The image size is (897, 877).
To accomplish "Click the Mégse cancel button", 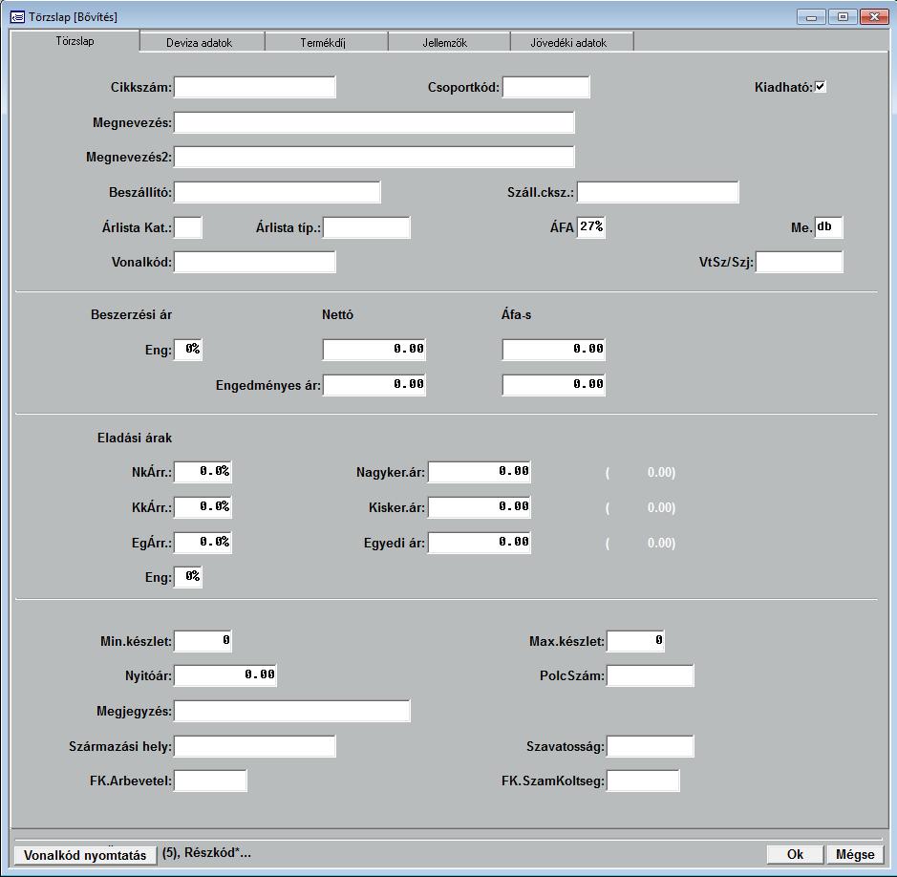I will (855, 854).
